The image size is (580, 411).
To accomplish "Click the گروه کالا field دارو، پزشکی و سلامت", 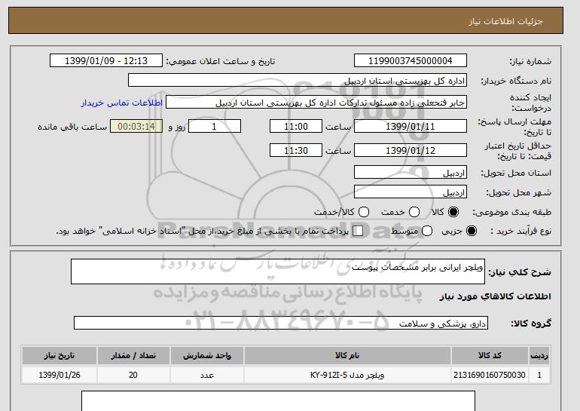I will (x=281, y=323).
